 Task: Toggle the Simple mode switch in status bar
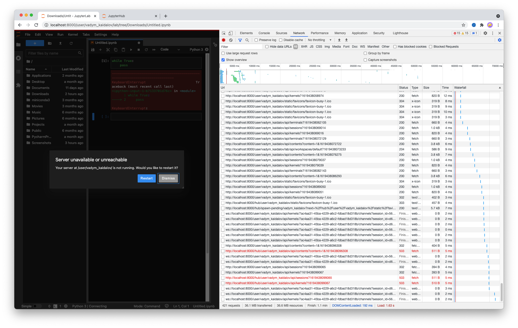pyautogui.click(x=37, y=306)
